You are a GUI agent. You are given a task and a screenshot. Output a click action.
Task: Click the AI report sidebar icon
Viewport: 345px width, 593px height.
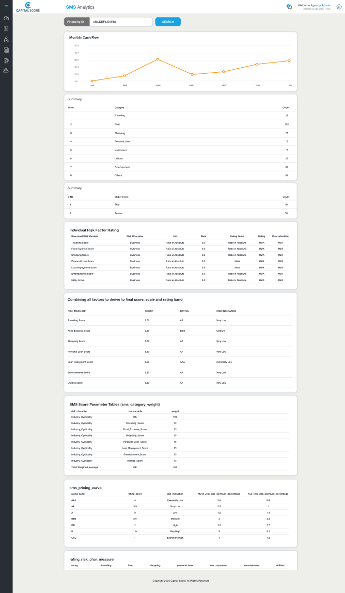(x=6, y=28)
